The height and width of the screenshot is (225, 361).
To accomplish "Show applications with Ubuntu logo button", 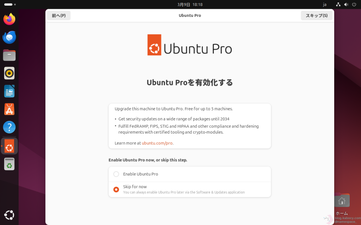I will (x=10, y=215).
